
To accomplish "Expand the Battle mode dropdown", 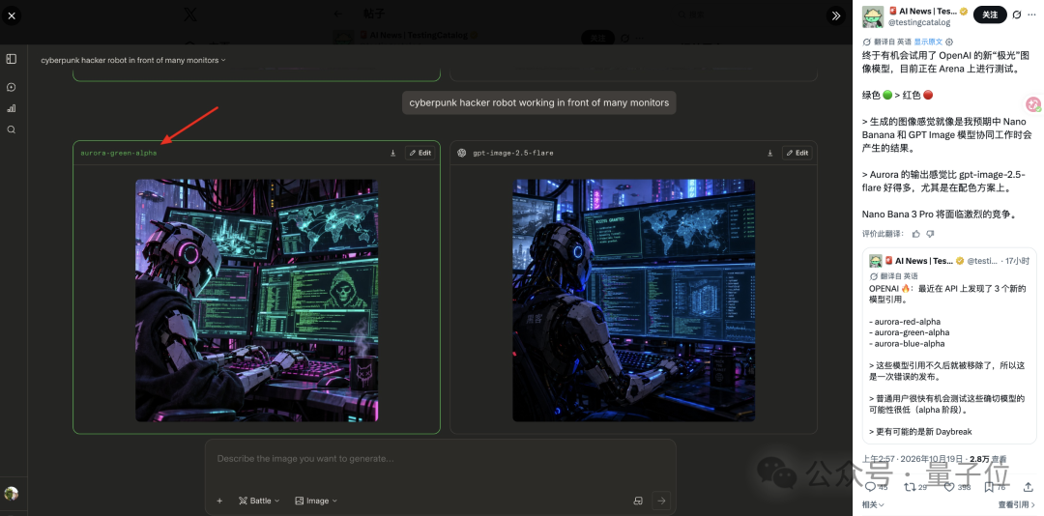I will (x=259, y=501).
